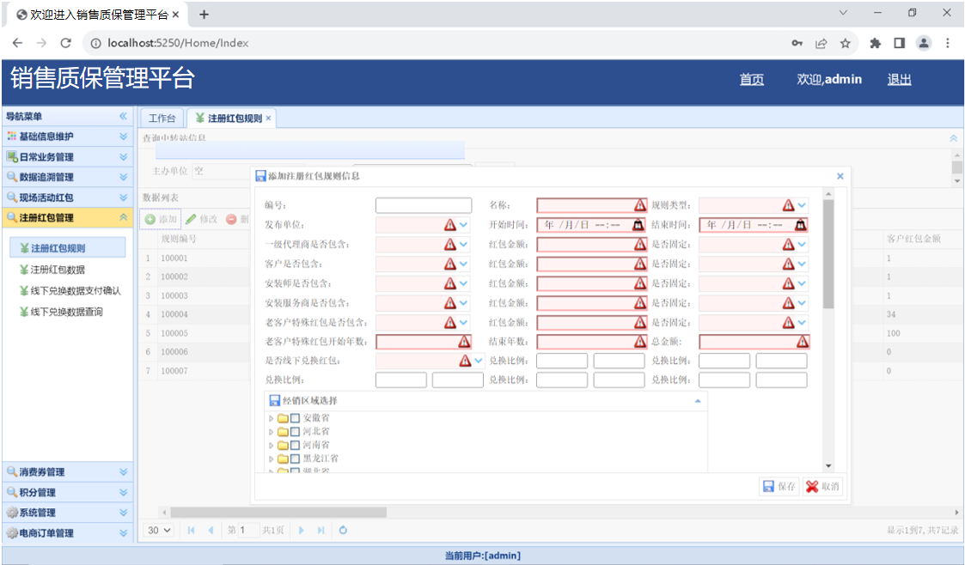Check the 安徽省 checkbox
Viewport: 965px width, 565px height.
point(295,418)
